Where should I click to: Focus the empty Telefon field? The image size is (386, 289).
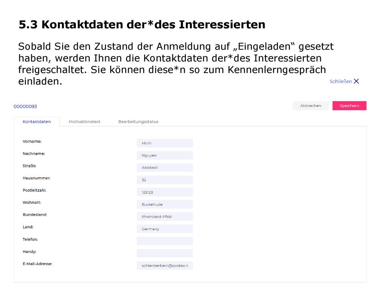(165, 241)
